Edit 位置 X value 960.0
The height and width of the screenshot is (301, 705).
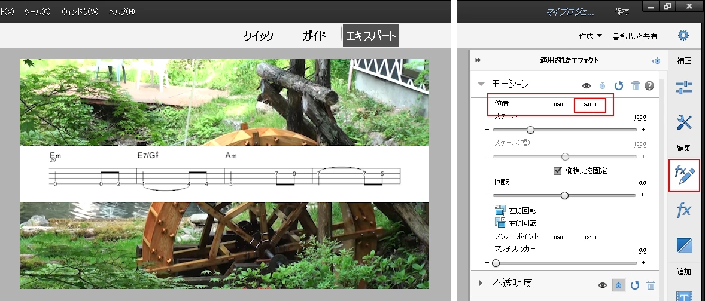560,105
